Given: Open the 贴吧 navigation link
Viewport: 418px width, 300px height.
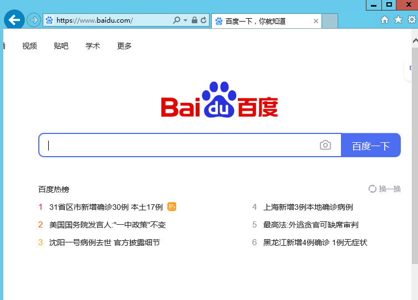Looking at the screenshot, I should click(61, 46).
